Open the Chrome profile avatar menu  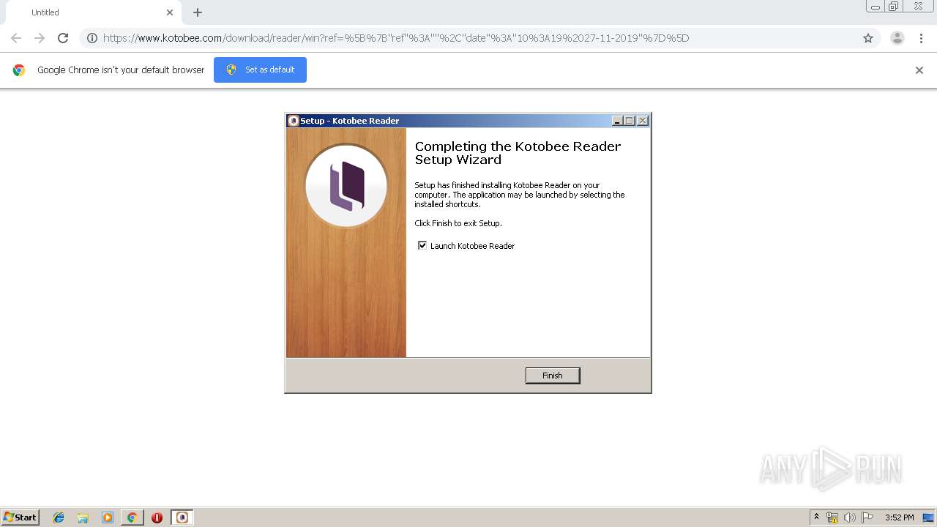pyautogui.click(x=897, y=38)
